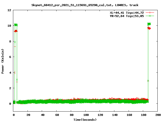163x122 pixels.
Task: Click the green X marker at power 8
Action: pyautogui.click(x=15, y=42)
